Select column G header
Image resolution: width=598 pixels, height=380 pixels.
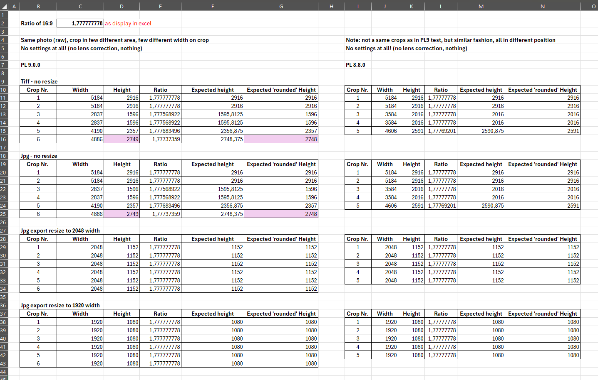pos(281,6)
